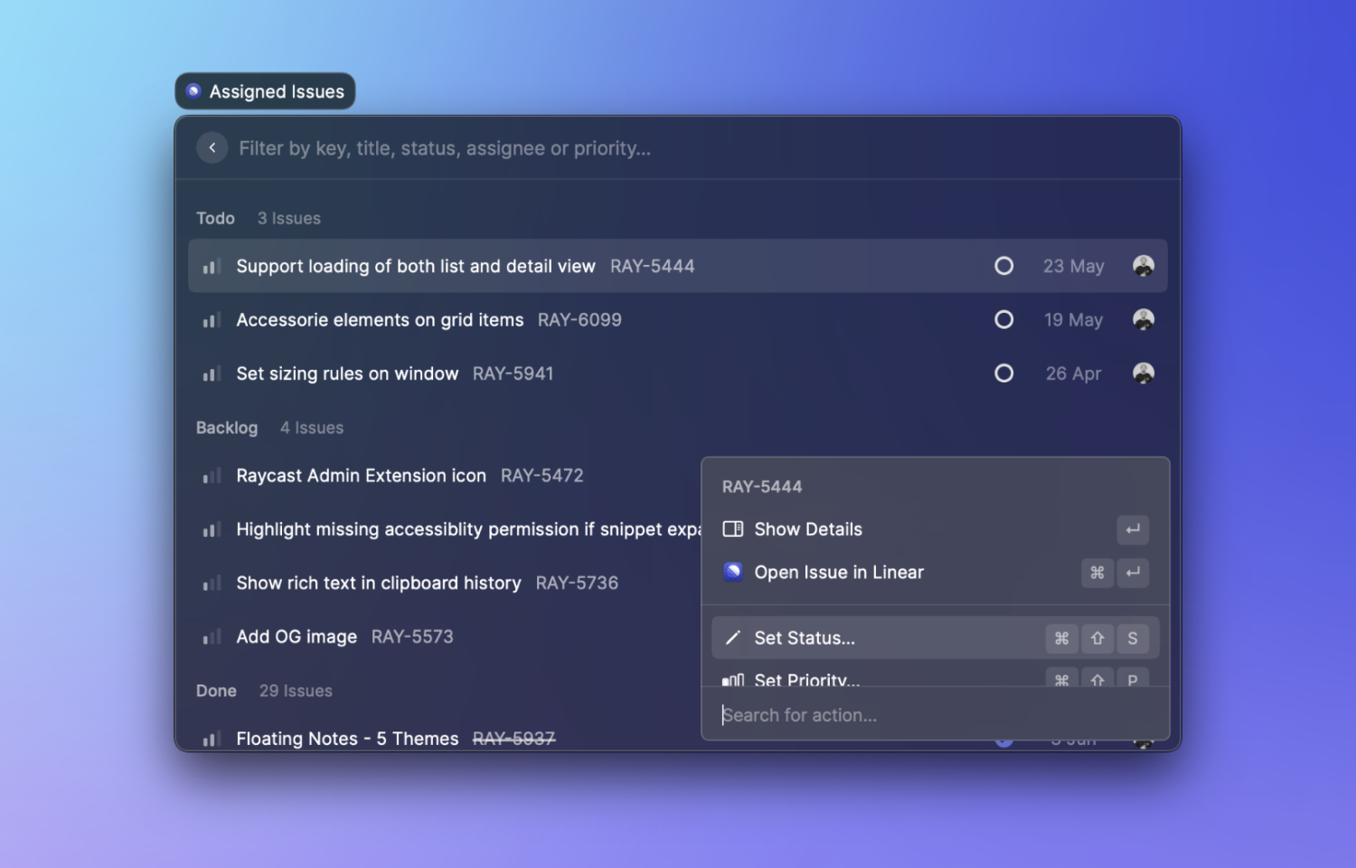Screen dimensions: 1356x868
Task: Choose Set Priority... action
Action: click(x=935, y=676)
